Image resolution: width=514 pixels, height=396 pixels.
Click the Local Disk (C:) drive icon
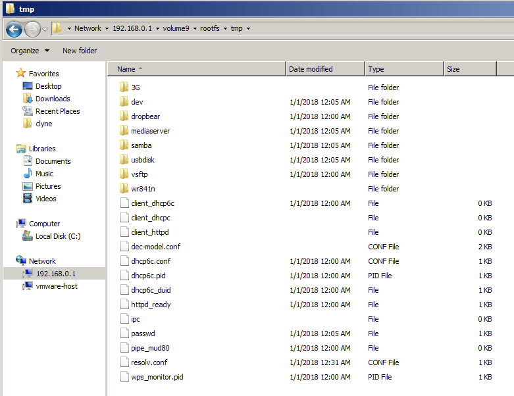pos(28,236)
